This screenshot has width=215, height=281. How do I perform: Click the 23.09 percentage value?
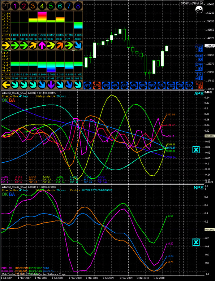click(x=60, y=39)
